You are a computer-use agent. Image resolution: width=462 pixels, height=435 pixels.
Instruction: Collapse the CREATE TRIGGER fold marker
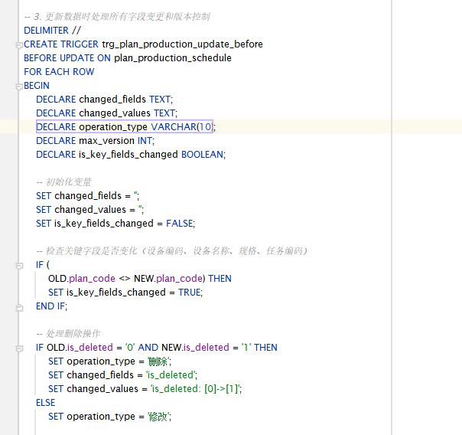click(x=19, y=44)
